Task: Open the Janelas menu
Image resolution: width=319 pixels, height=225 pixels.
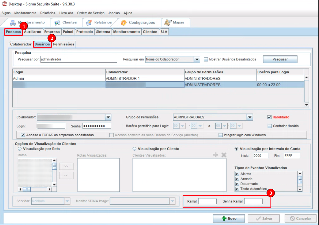Action: [x=114, y=13]
